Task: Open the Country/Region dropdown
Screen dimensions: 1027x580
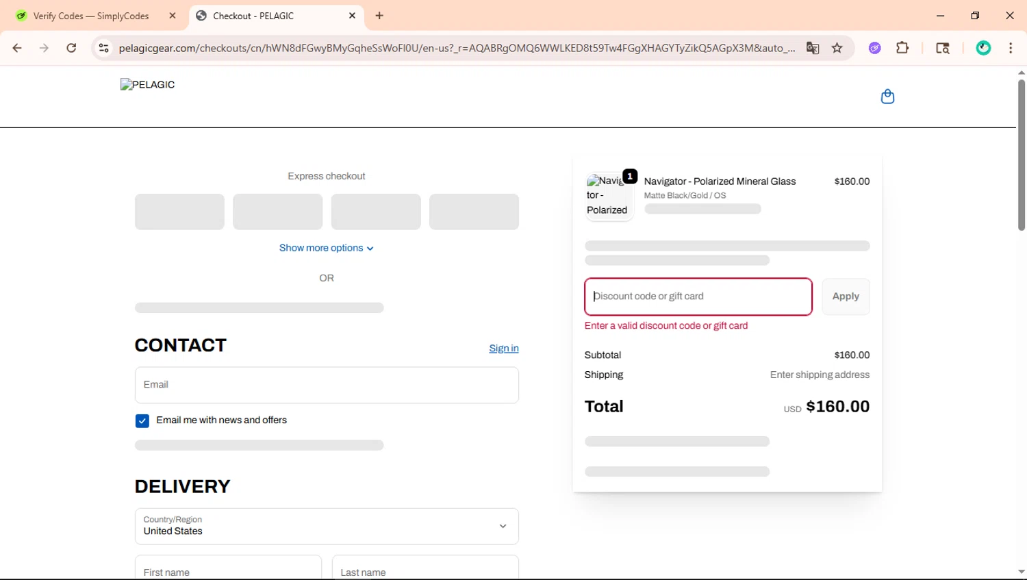Action: (x=327, y=526)
